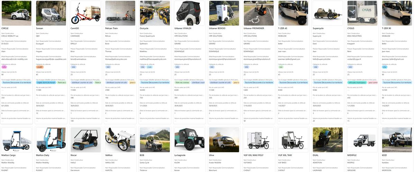Click email thomas@pelicancycles.com

(x=117, y=59)
